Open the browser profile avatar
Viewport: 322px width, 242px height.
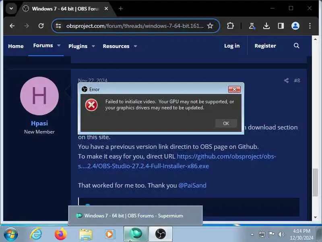[x=295, y=26]
